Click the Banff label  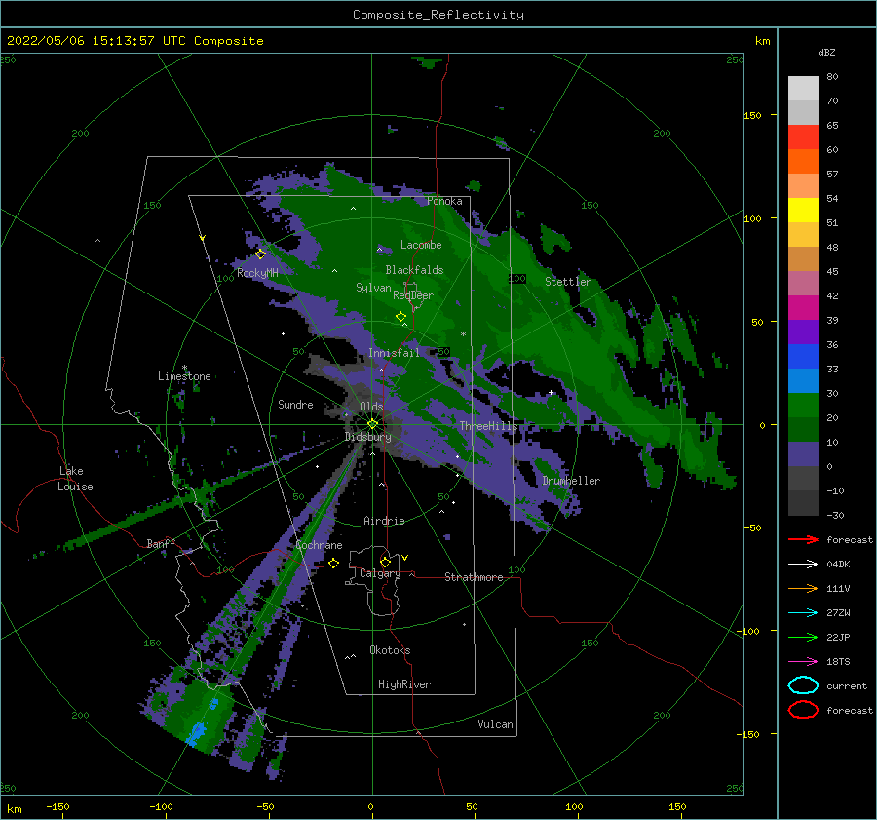pyautogui.click(x=161, y=543)
